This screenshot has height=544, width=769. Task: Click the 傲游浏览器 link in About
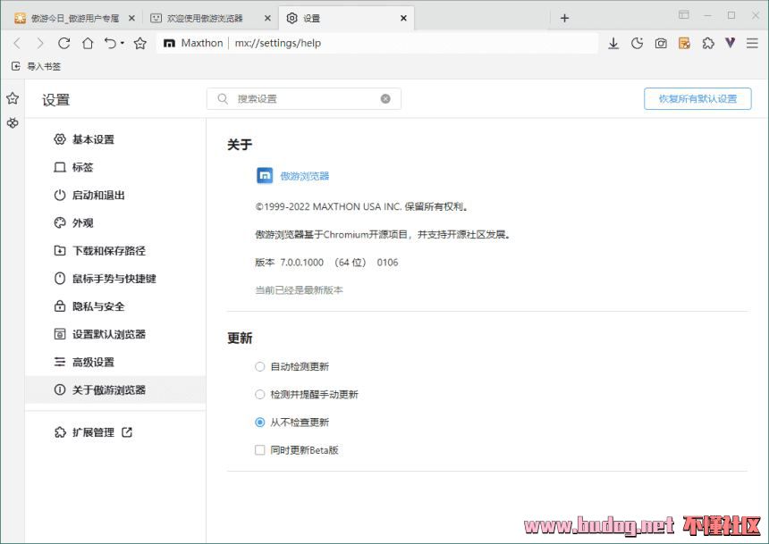(x=305, y=176)
